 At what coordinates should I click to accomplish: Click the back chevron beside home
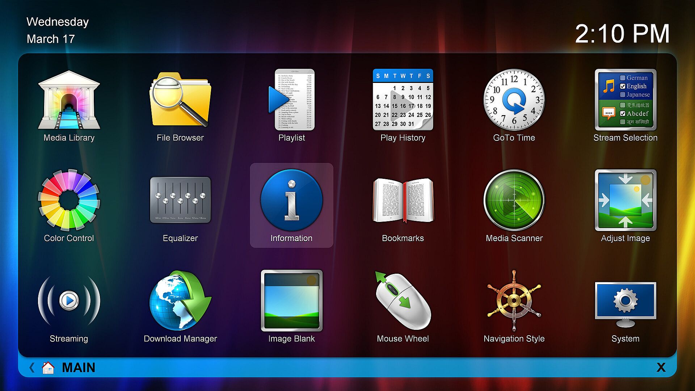[32, 367]
